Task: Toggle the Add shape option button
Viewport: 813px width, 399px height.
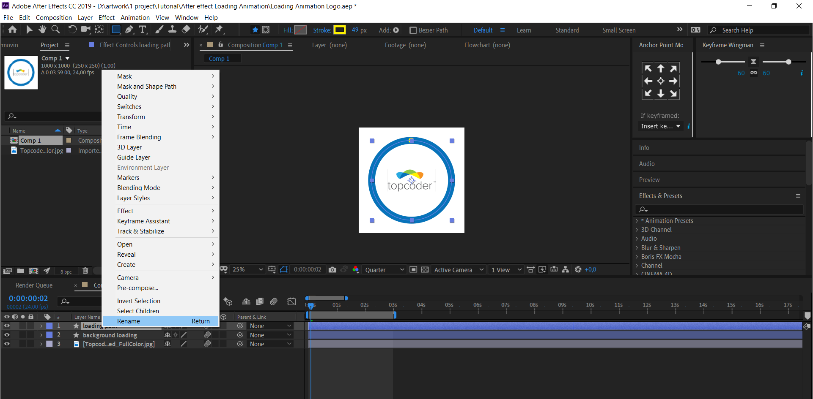Action: pyautogui.click(x=396, y=30)
